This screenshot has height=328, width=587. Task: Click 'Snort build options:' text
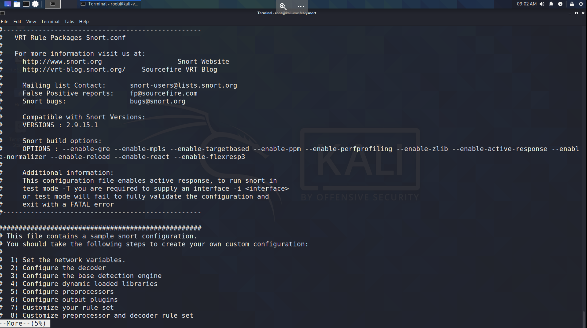click(62, 141)
